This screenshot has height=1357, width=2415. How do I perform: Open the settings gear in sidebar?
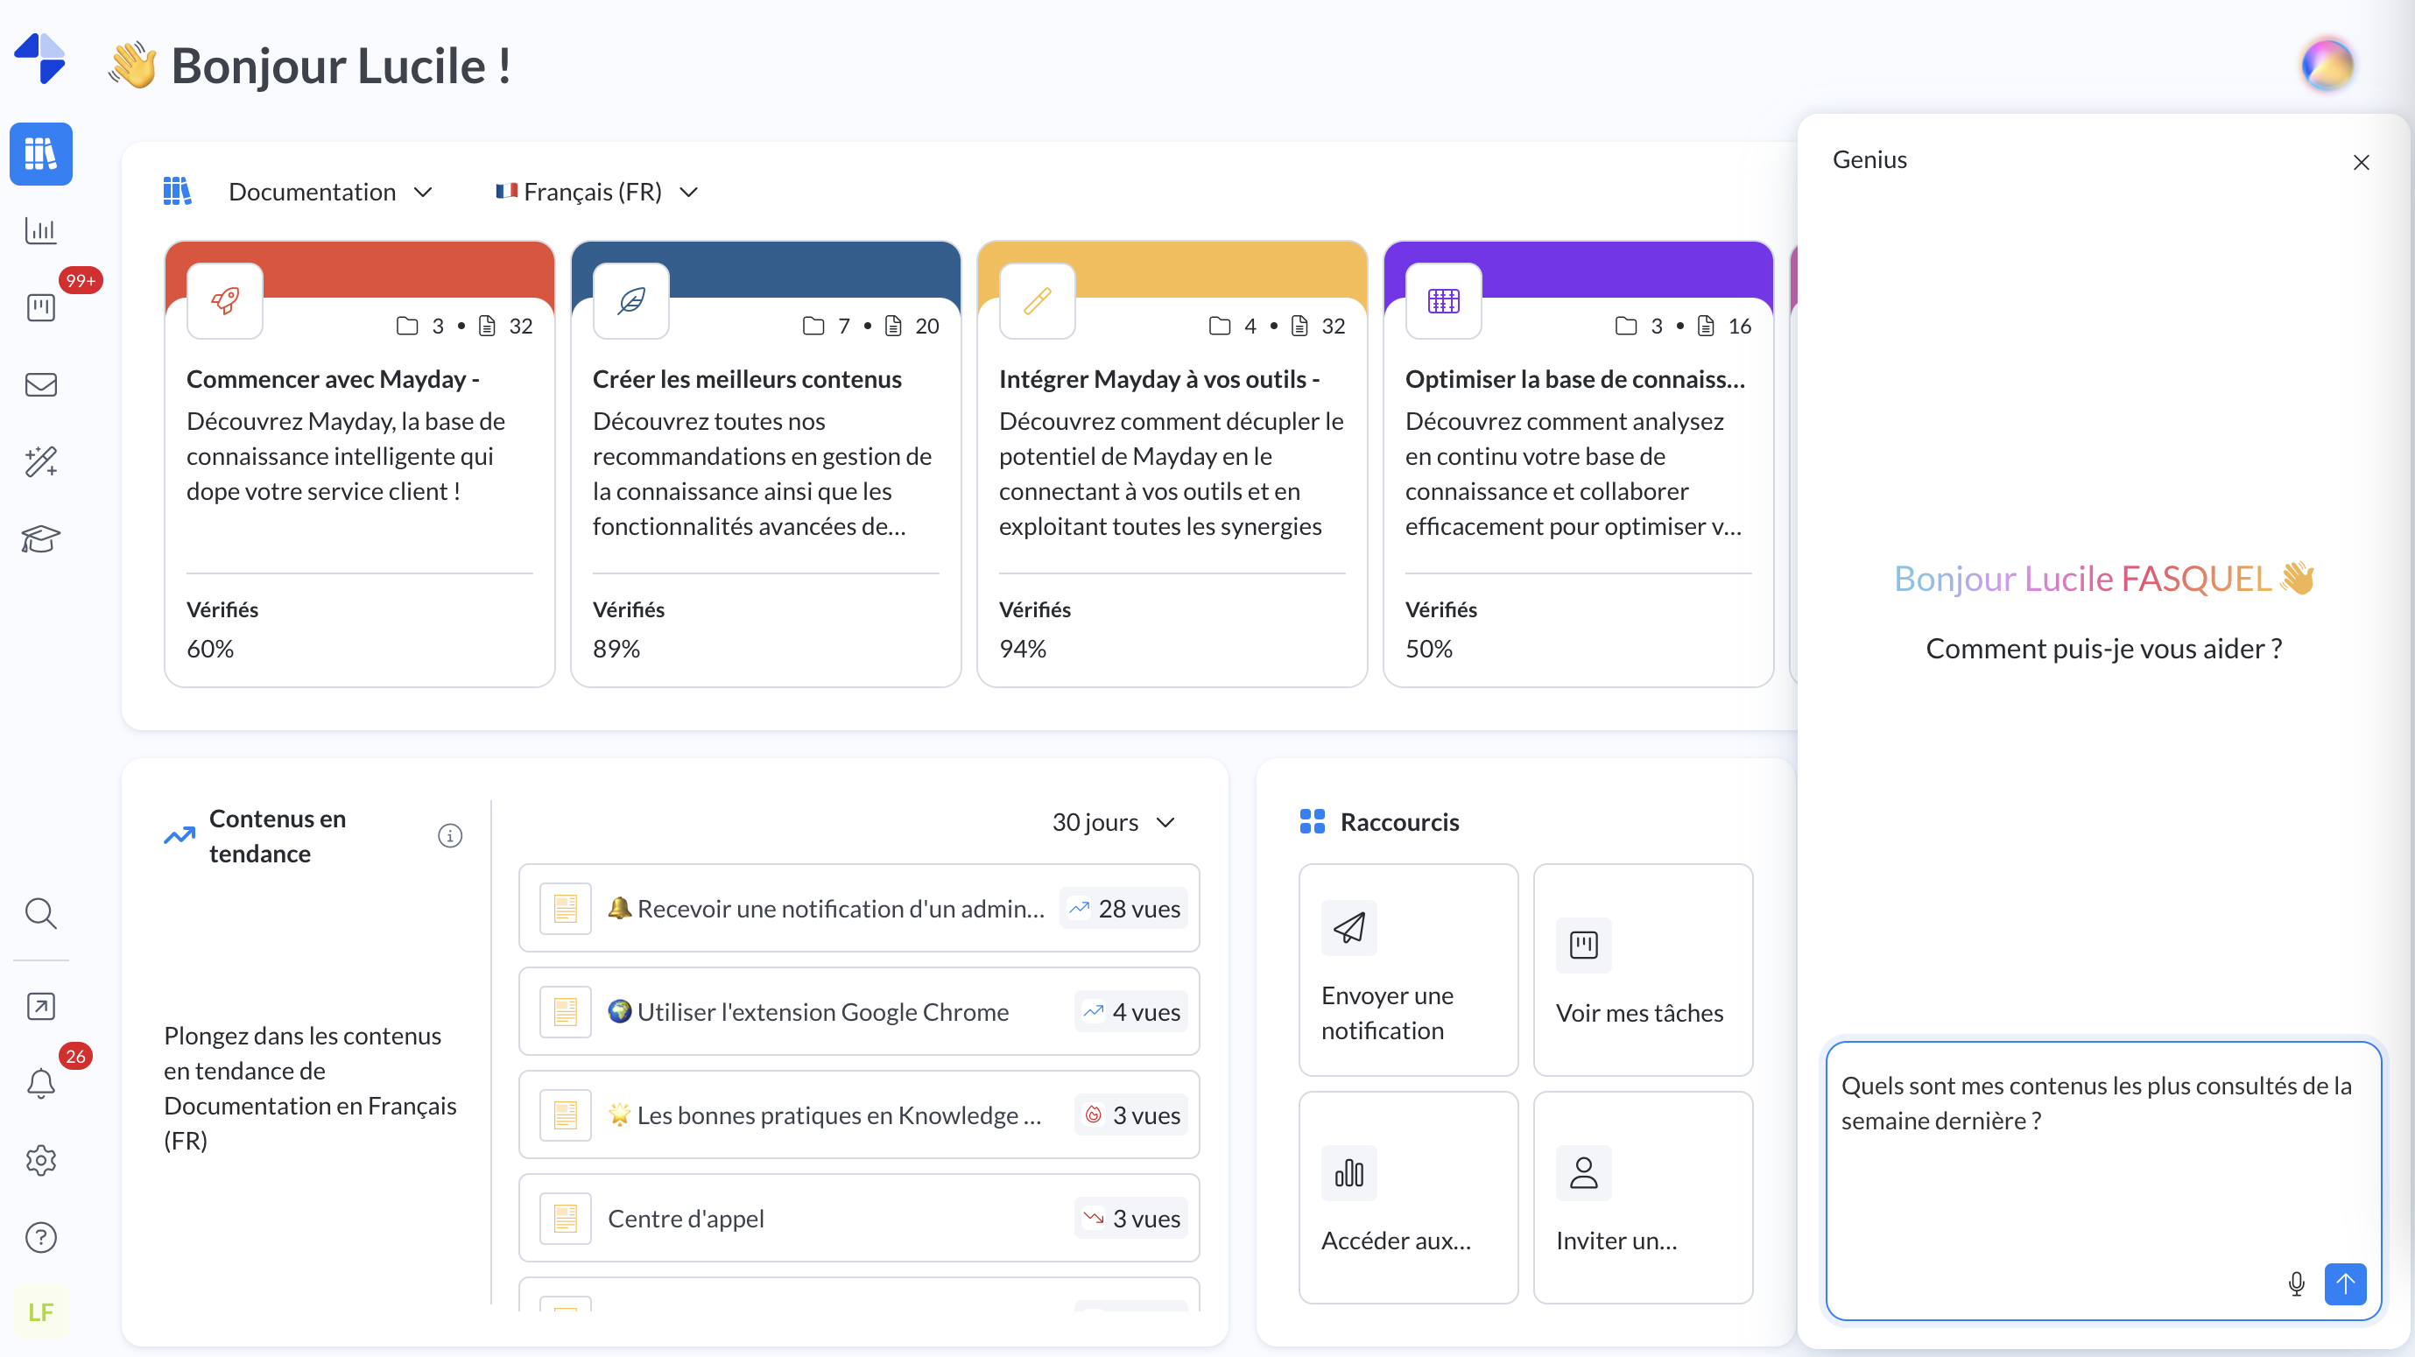40,1160
